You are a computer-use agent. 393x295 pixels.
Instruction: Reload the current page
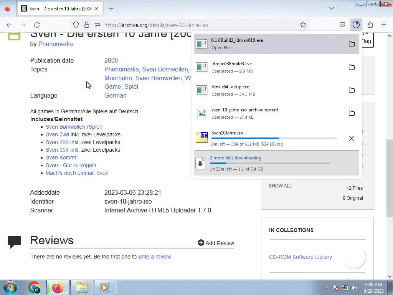(37, 25)
